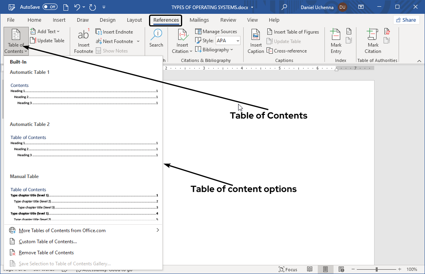This screenshot has width=425, height=274.
Task: Insert a footnote
Action: [x=83, y=41]
